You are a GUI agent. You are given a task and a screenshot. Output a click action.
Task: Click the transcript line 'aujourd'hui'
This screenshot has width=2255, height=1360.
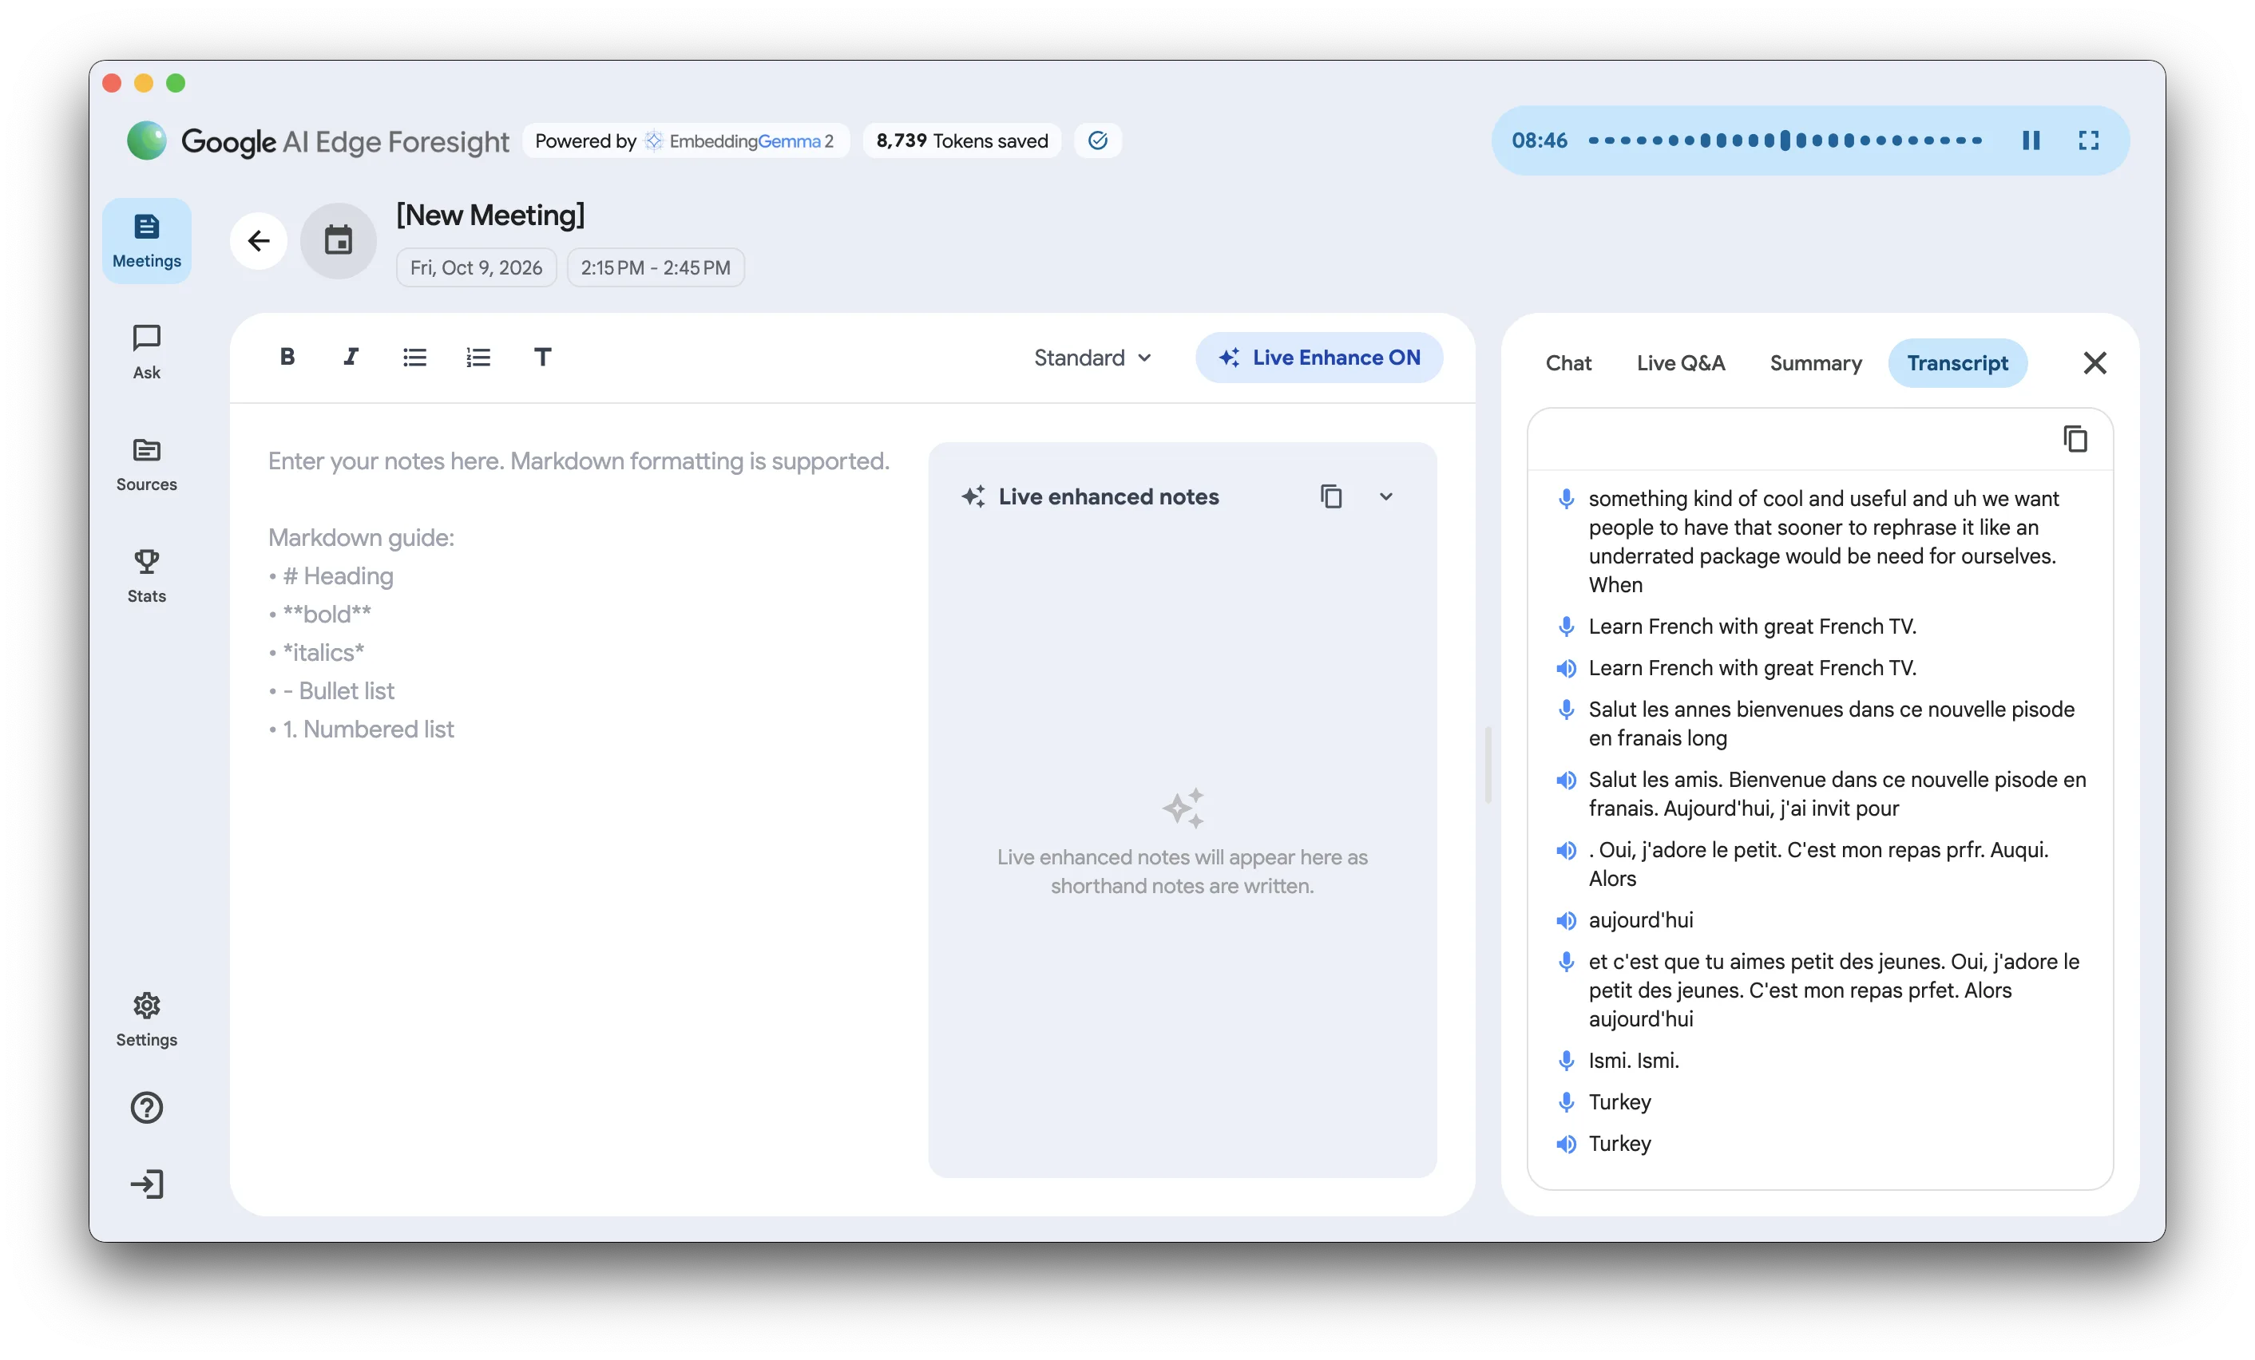(x=1640, y=919)
